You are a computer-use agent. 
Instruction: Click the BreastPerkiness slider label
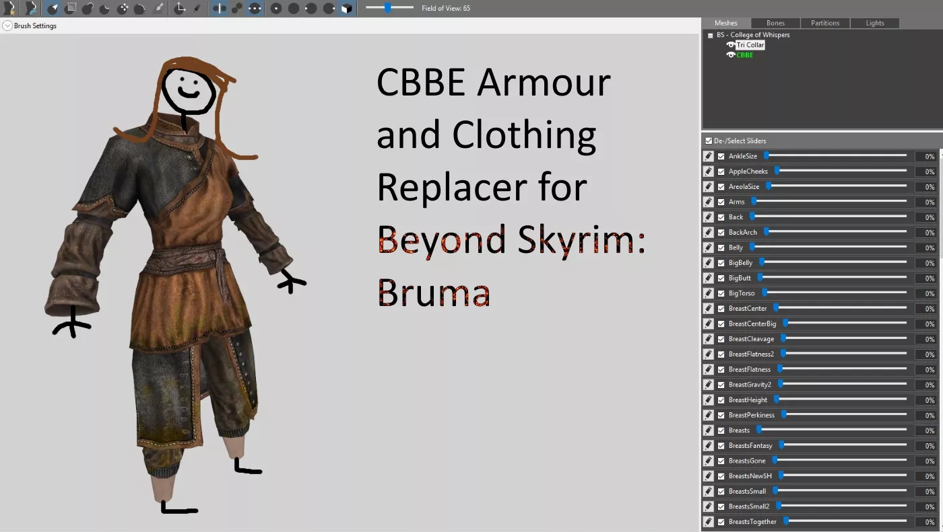click(752, 415)
